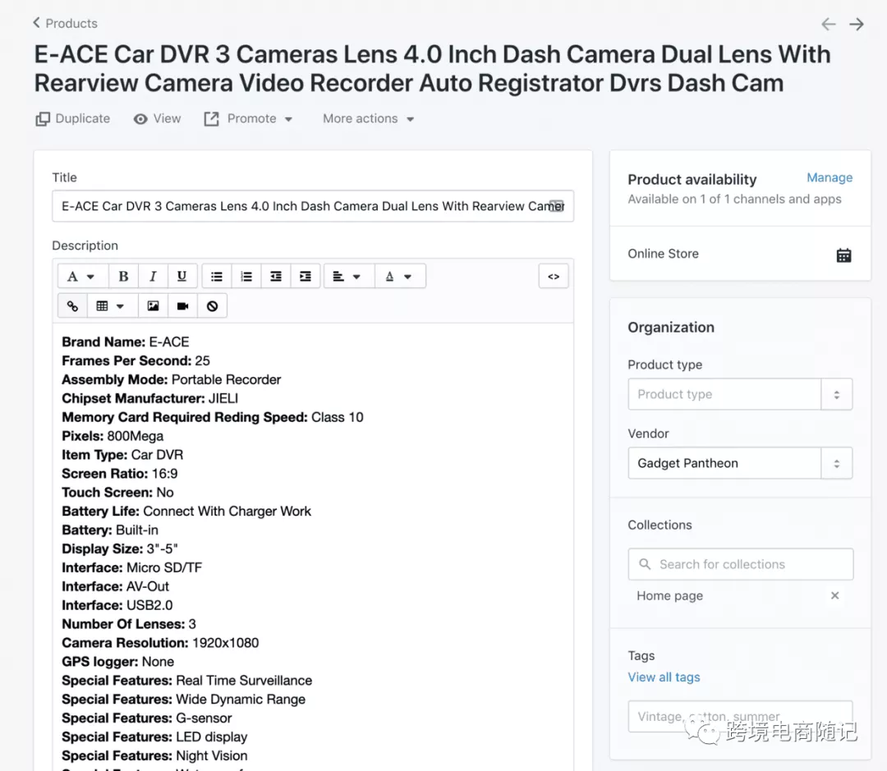This screenshot has width=887, height=771.
Task: Click 'Chipset Manufacturer: JIELI' line
Action: click(x=150, y=398)
